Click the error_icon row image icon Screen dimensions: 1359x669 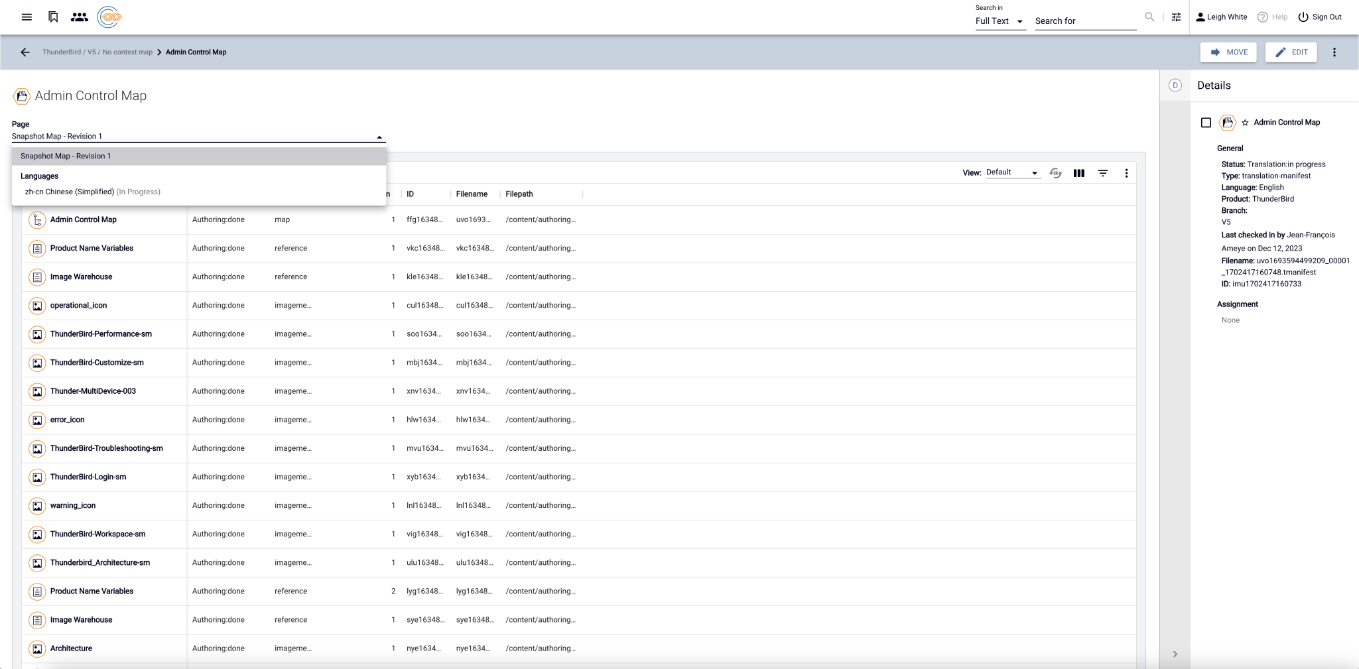coord(37,420)
